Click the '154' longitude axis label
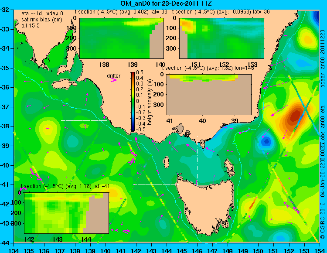 click(x=319, y=250)
